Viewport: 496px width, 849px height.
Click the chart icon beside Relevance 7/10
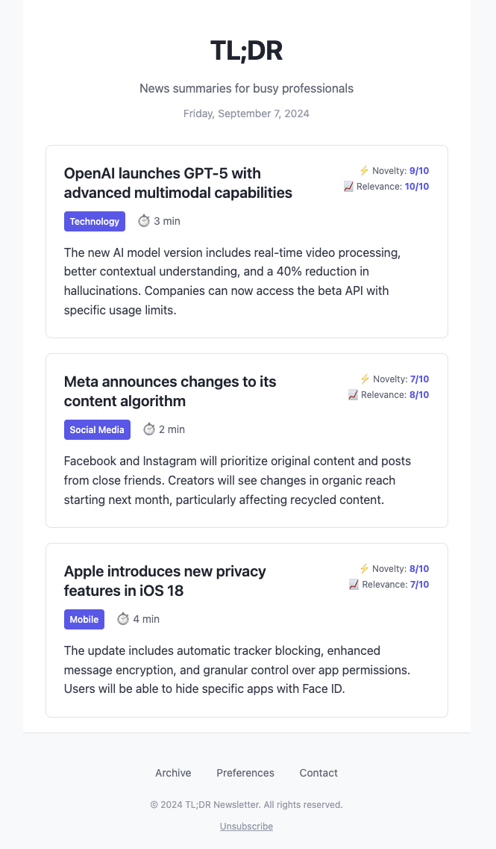(x=352, y=585)
